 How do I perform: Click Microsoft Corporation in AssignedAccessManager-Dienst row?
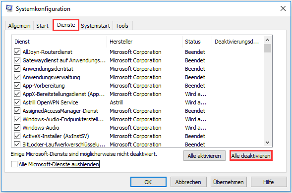tap(135, 111)
